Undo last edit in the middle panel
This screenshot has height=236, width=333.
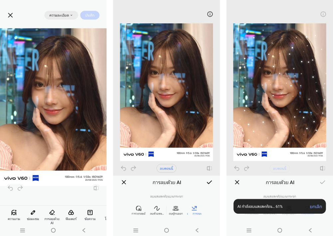click(124, 168)
